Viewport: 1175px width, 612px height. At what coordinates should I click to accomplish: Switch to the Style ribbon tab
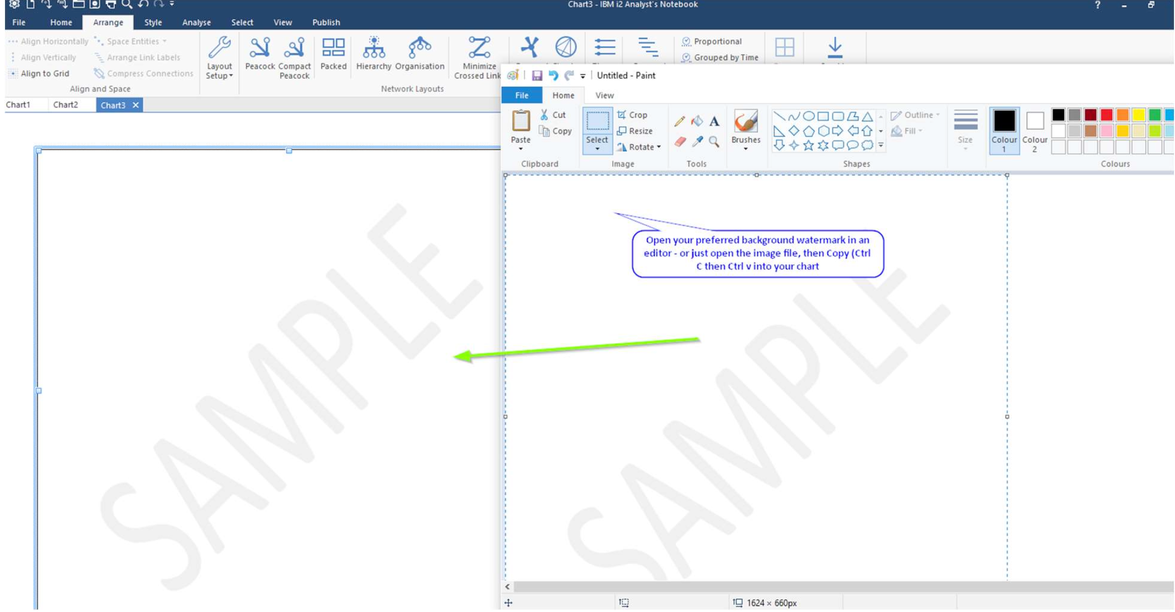153,23
